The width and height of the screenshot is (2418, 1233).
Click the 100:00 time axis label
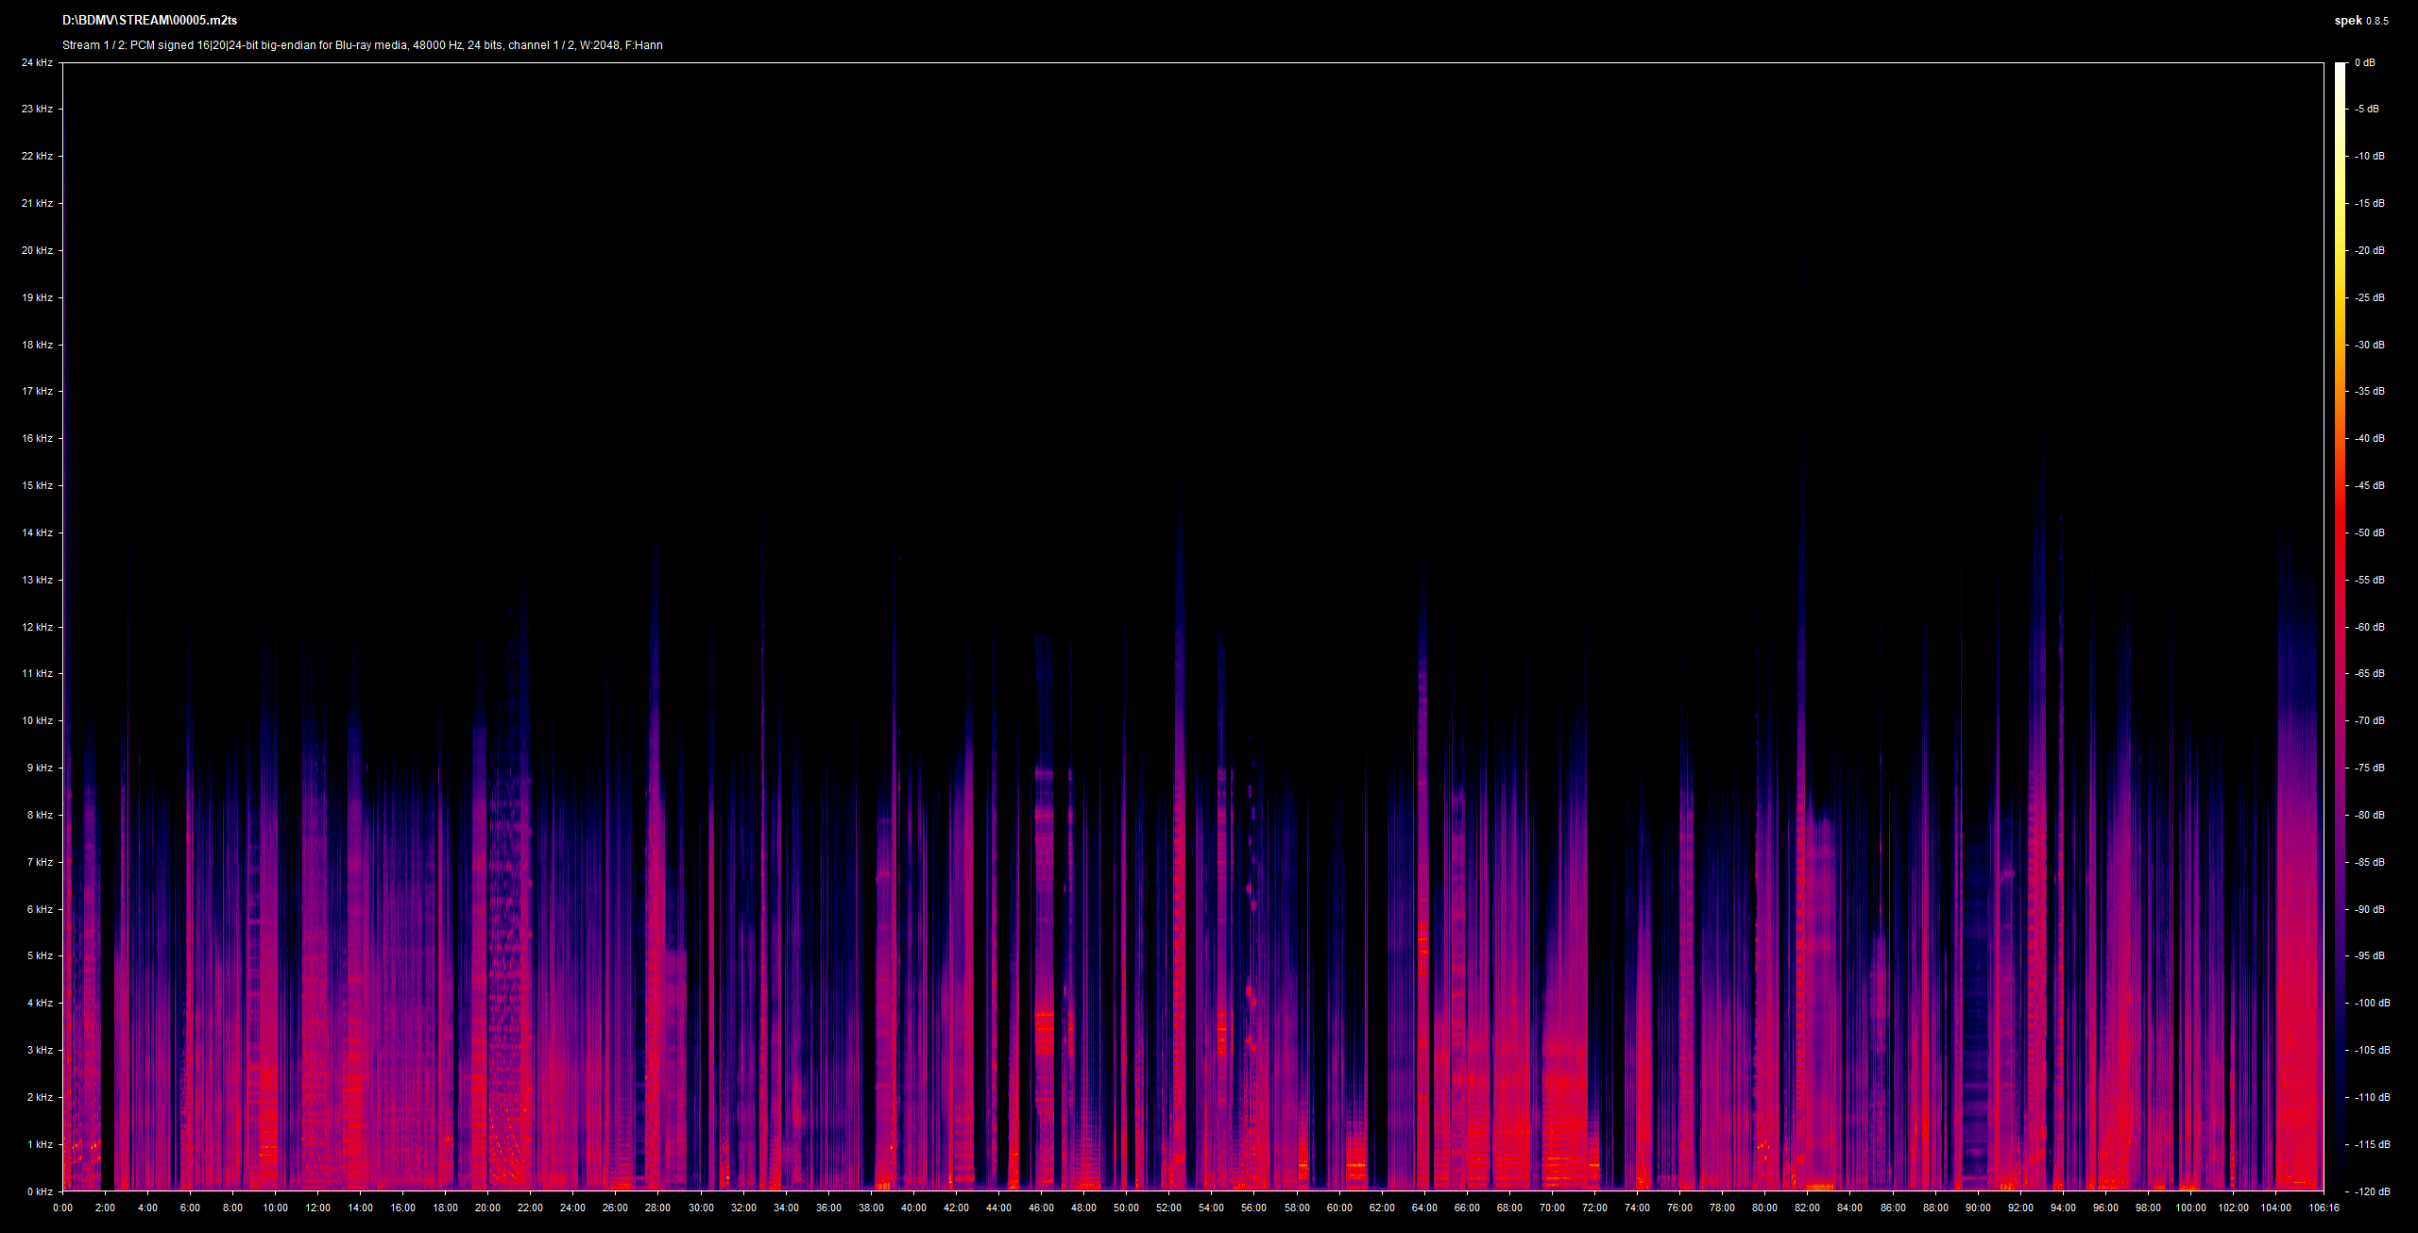click(x=2190, y=1208)
